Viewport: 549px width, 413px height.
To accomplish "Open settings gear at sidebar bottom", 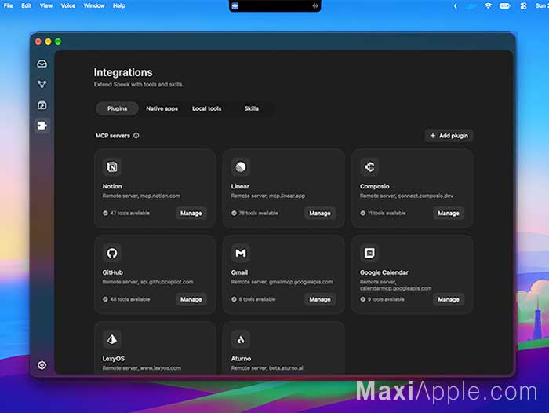I will coord(42,365).
